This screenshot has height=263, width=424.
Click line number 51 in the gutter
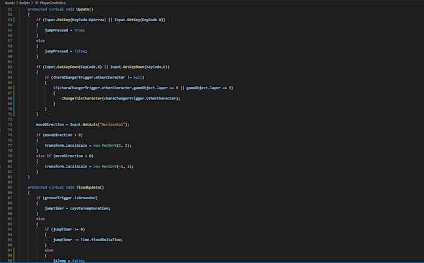[x=10, y=9]
